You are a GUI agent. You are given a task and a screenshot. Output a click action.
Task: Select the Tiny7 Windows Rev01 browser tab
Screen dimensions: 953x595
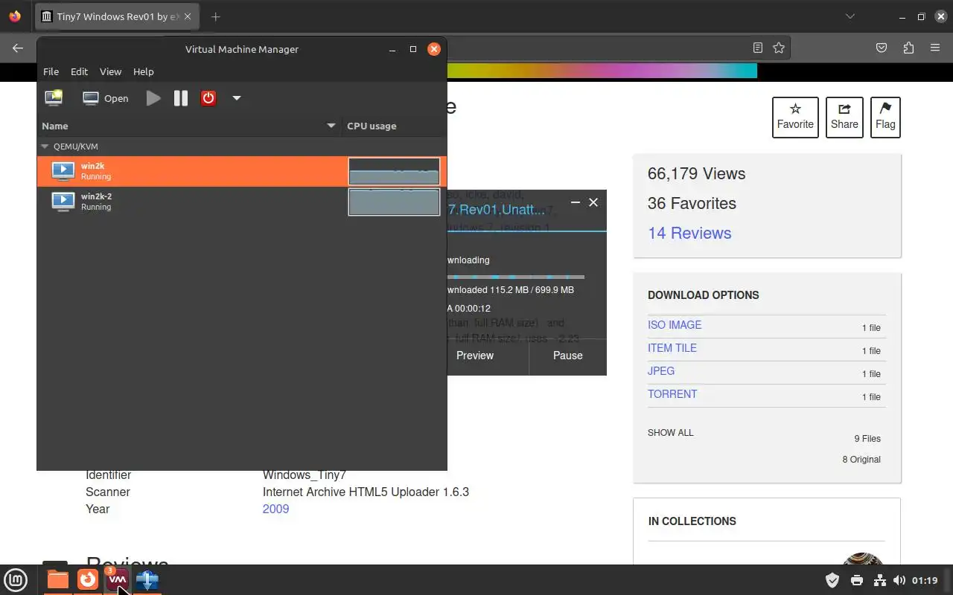pos(118,16)
